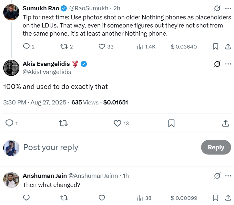
Task: Retweet Sumukh Rao's tip post
Action: [x=64, y=47]
